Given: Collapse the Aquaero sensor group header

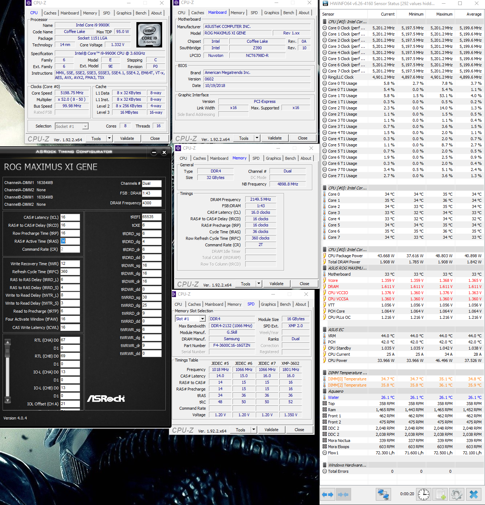Looking at the screenshot, I should (336, 391).
